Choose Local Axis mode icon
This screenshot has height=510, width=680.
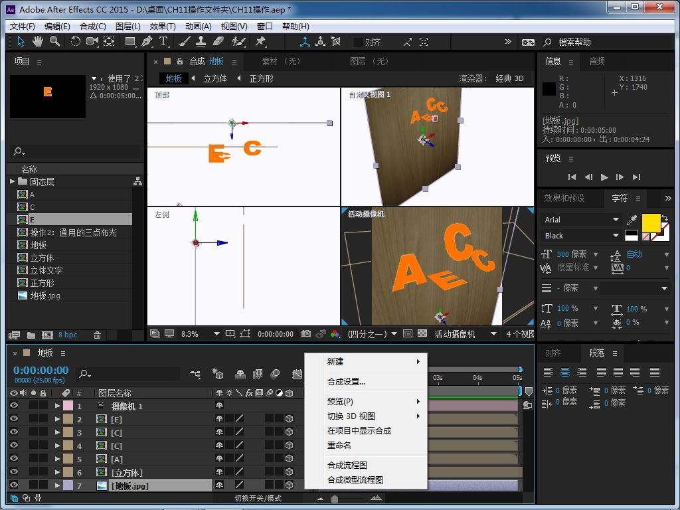(305, 42)
